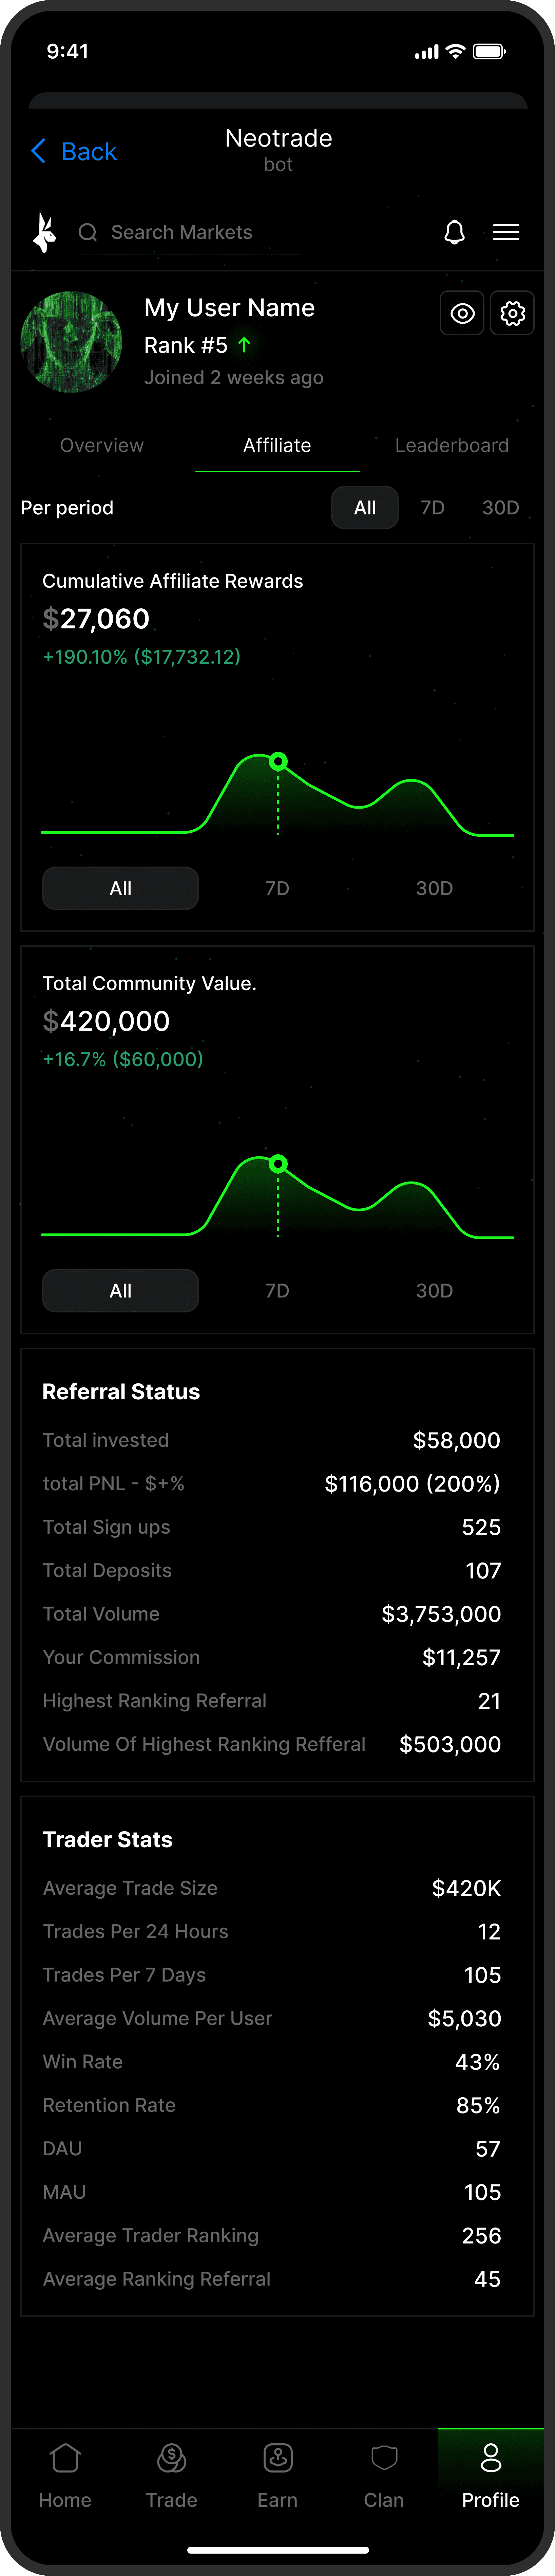The height and width of the screenshot is (2576, 555).
Task: Switch Affiliate Rewards chart to 7D
Action: pyautogui.click(x=277, y=888)
